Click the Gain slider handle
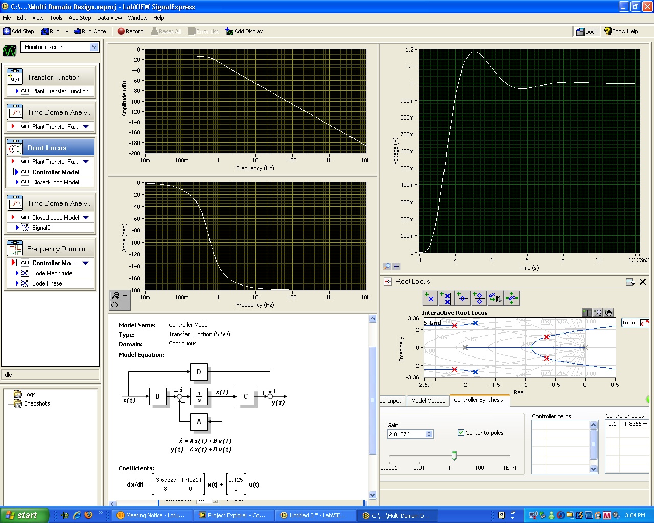Screen dimensions: 654x523 (454, 456)
